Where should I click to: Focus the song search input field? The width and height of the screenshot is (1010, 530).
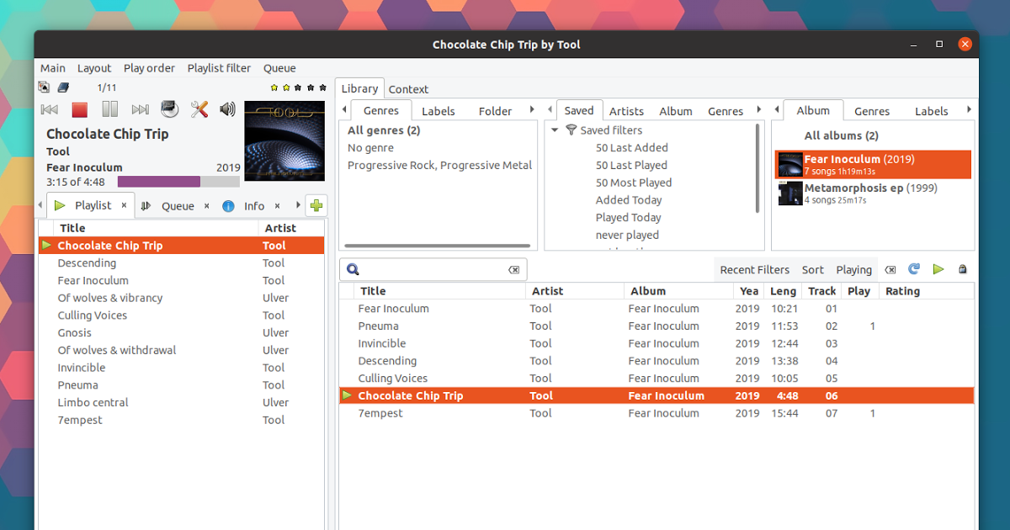pyautogui.click(x=433, y=270)
